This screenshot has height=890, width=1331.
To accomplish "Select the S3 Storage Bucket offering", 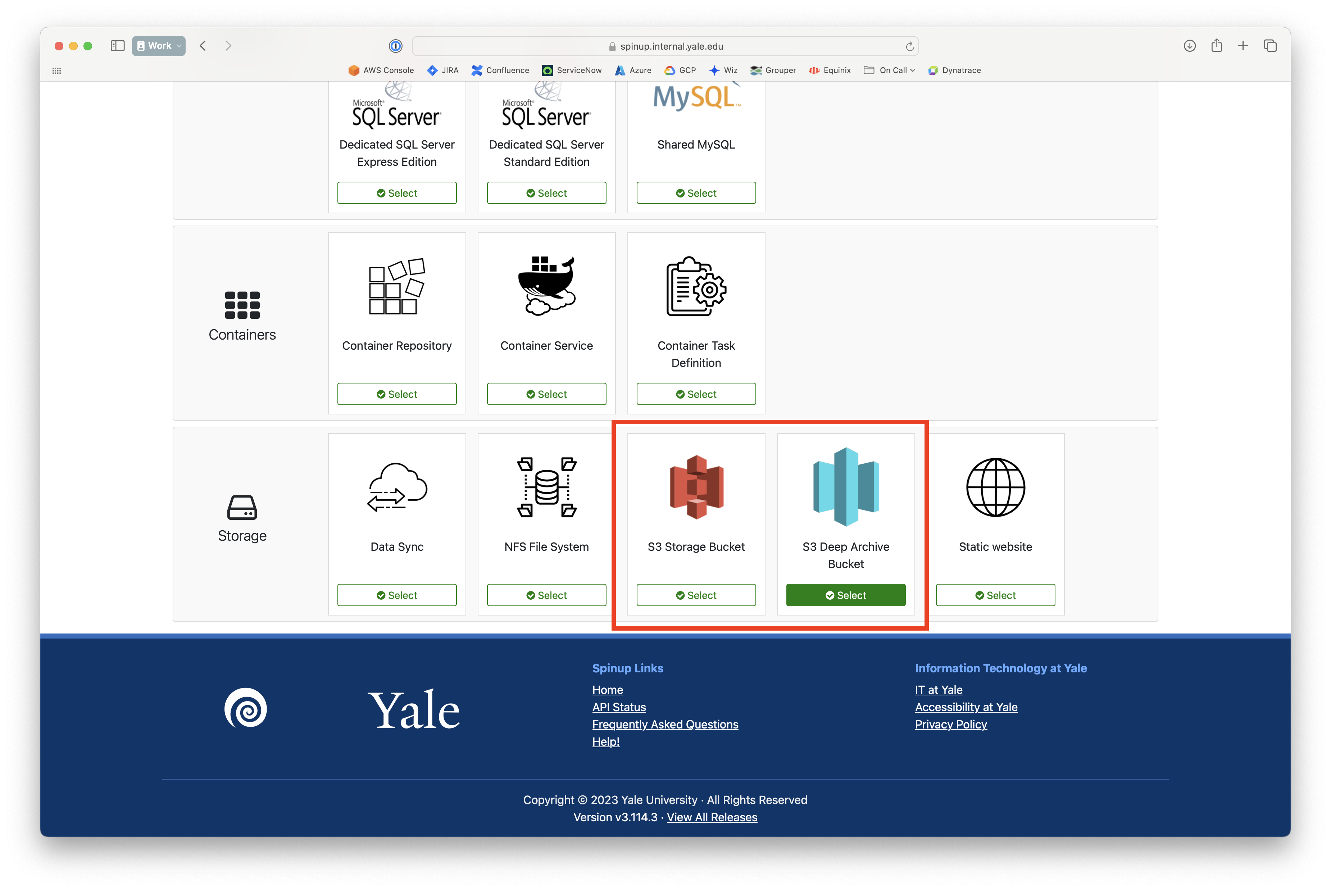I will [696, 595].
